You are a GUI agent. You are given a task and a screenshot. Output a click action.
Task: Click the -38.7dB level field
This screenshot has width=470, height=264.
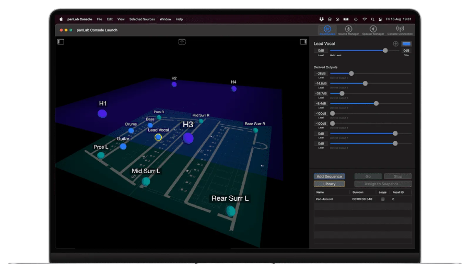321,94
